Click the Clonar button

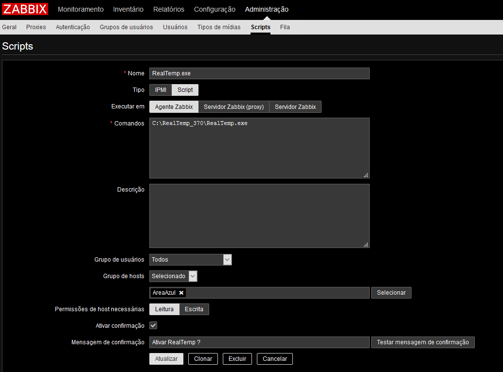[203, 359]
